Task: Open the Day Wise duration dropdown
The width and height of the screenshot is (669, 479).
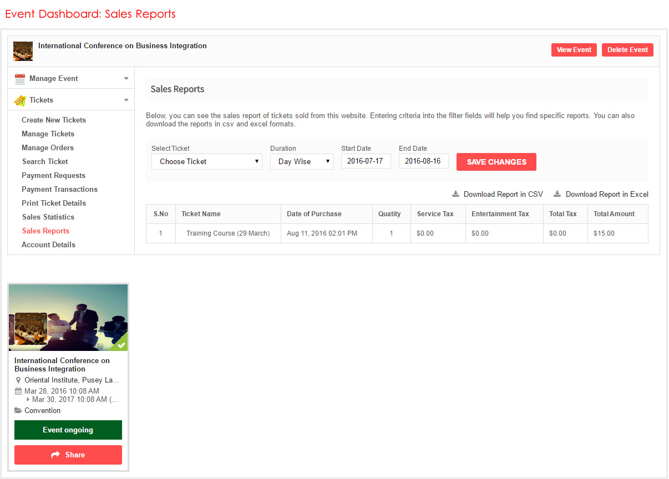Action: click(301, 162)
